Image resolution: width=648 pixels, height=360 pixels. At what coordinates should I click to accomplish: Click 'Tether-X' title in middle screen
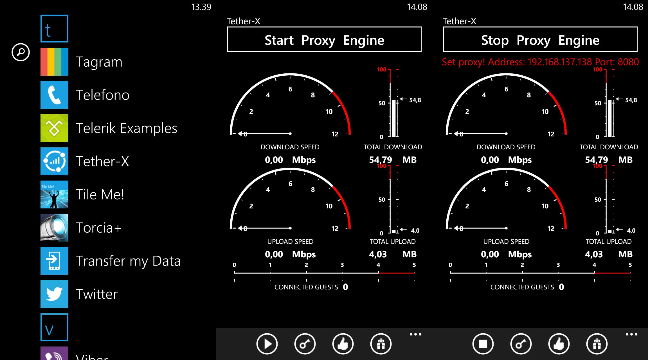243,21
